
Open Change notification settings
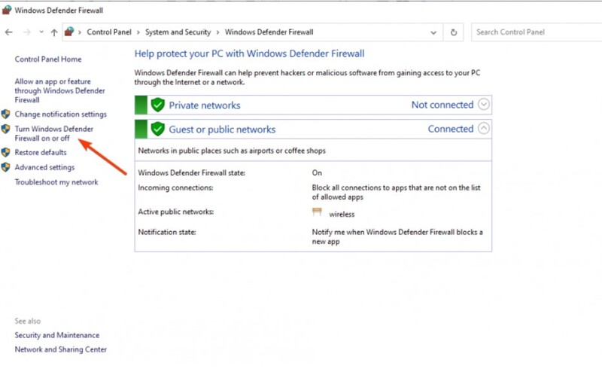61,114
